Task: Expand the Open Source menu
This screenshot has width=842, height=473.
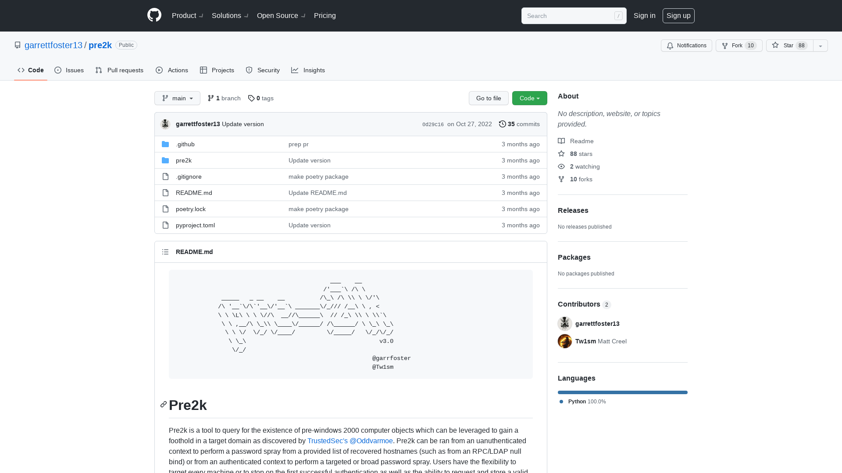Action: 282,15
